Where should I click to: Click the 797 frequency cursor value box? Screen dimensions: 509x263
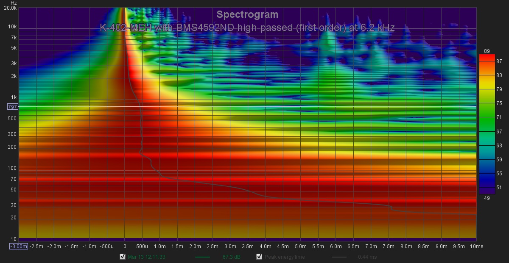pyautogui.click(x=12, y=107)
